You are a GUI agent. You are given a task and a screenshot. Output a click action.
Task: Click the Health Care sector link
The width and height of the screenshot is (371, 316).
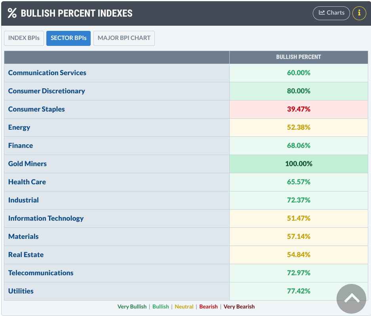click(27, 182)
